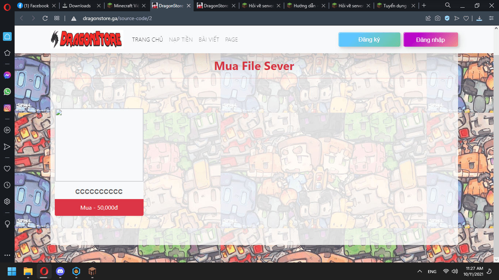Open WhatsApp in the Opera sidebar
This screenshot has width=499, height=280.
coord(7,92)
